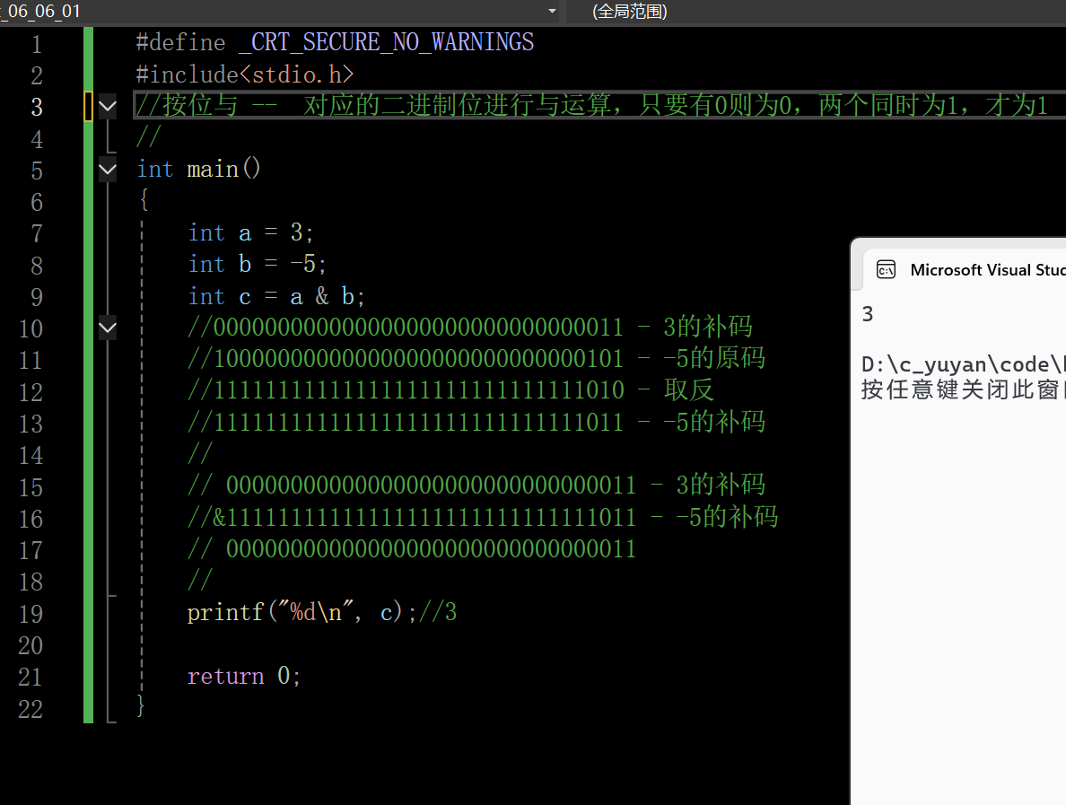This screenshot has width=1066, height=805.
Task: Collapse the comment region at line 10
Action: coord(108,328)
